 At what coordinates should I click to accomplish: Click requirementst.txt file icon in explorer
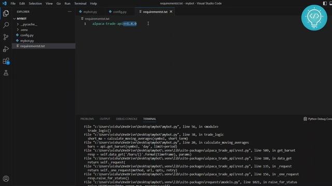coord(18,46)
